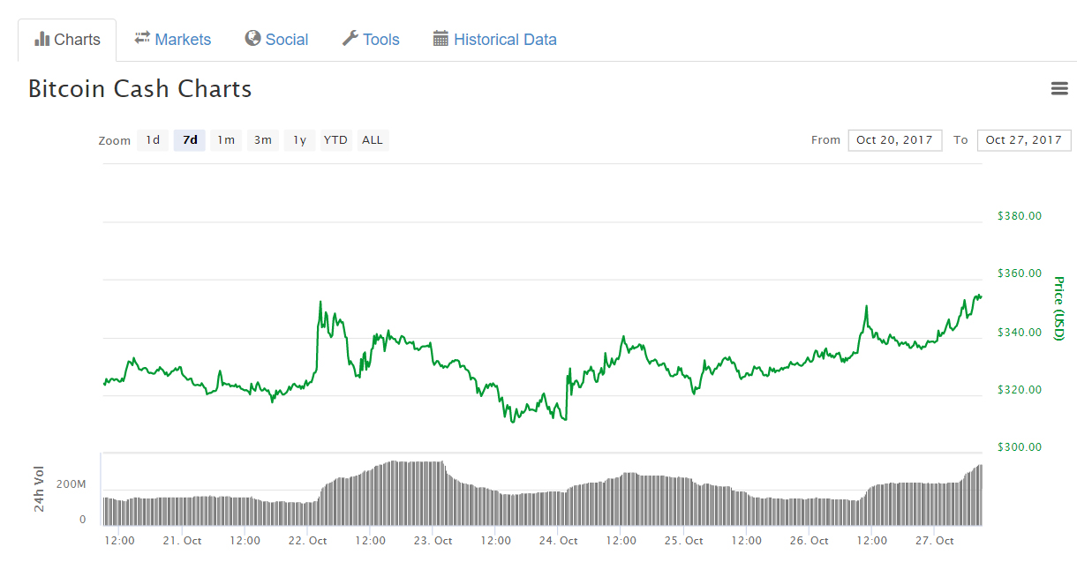Show ALL time price data
Viewport: 1077px width, 562px height.
[373, 140]
